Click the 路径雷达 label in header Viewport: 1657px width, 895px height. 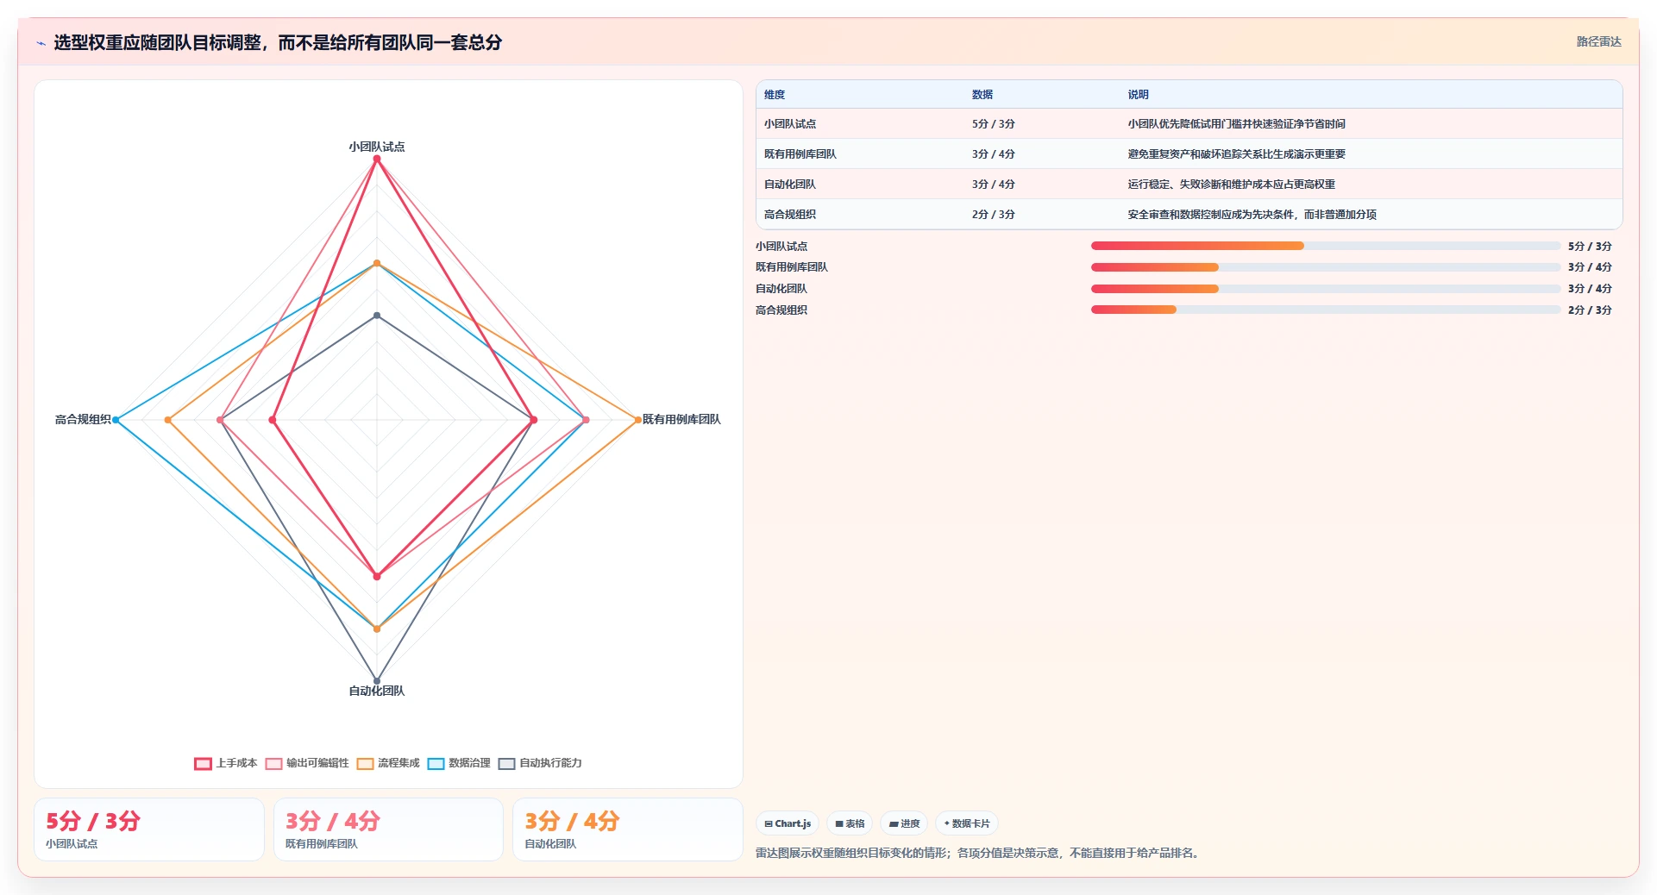pos(1598,41)
